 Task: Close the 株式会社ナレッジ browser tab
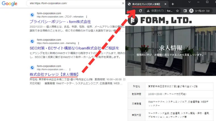165,4
